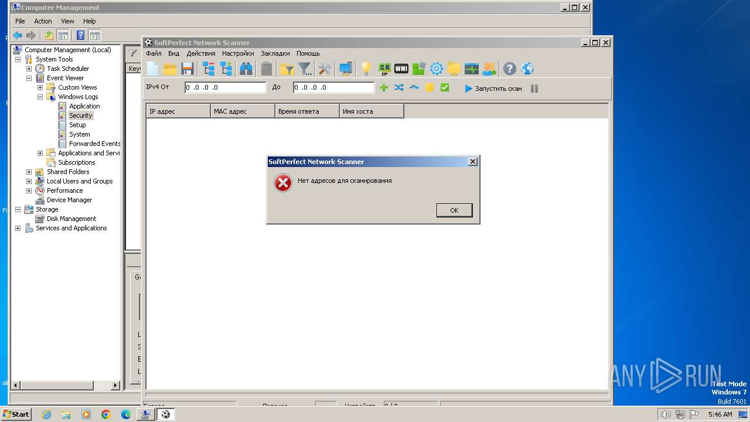Sort by MAC адрес column header
The height and width of the screenshot is (422, 750).
coord(243,111)
